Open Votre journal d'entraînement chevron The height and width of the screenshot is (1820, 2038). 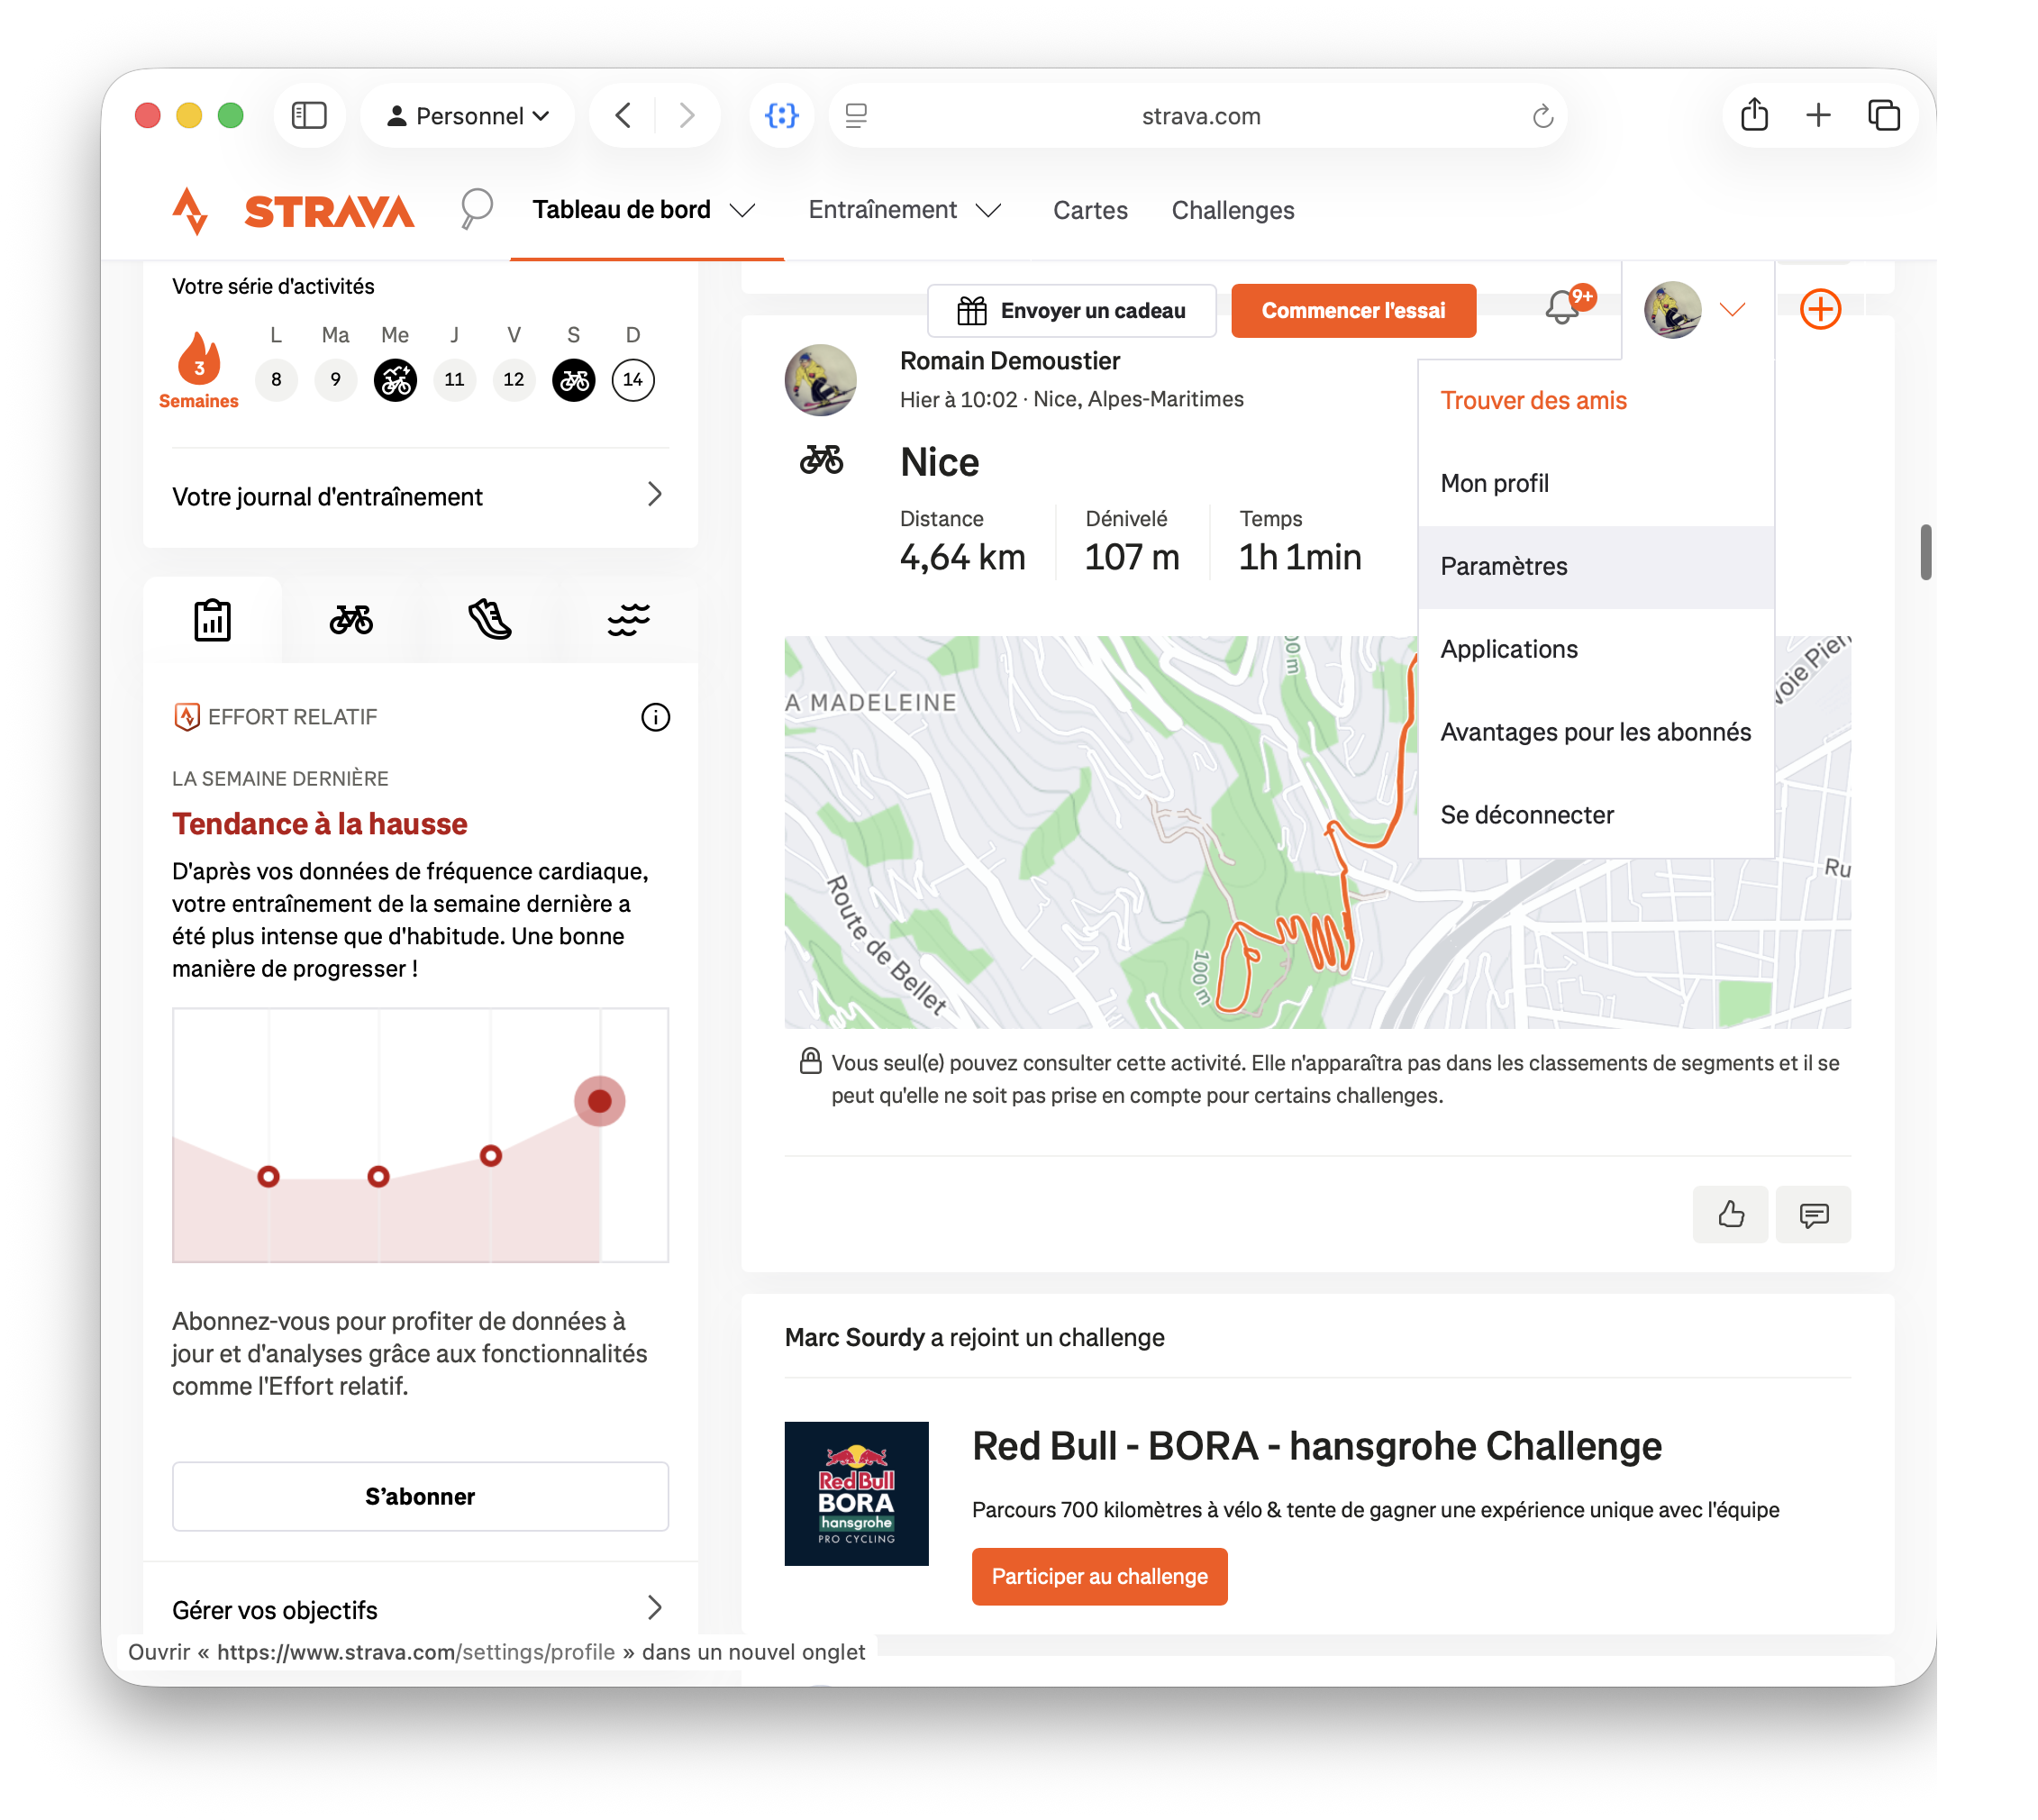655,494
